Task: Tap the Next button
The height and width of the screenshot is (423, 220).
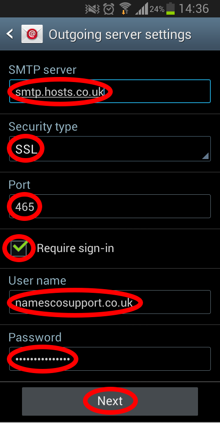Action: (110, 401)
